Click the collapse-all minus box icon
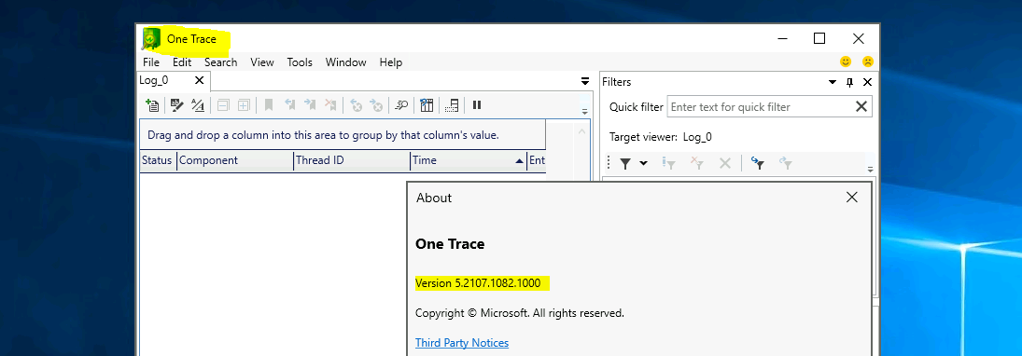This screenshot has height=356, width=1022. (x=223, y=104)
